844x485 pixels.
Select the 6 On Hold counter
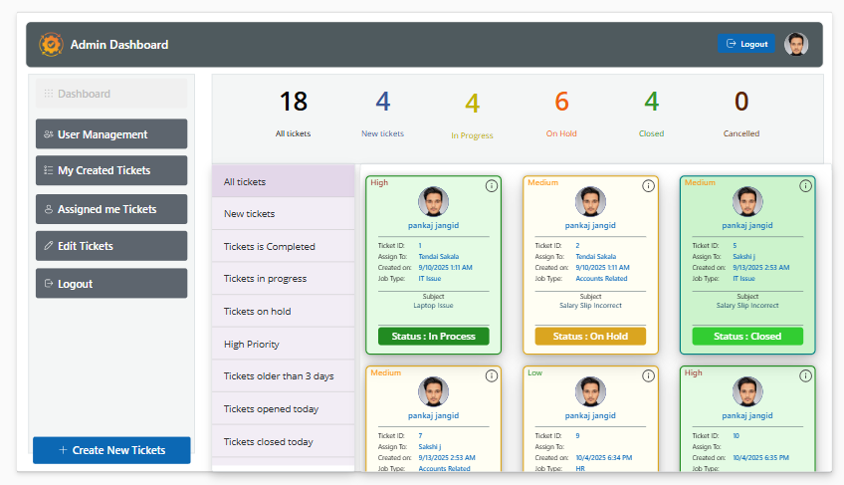(x=561, y=115)
